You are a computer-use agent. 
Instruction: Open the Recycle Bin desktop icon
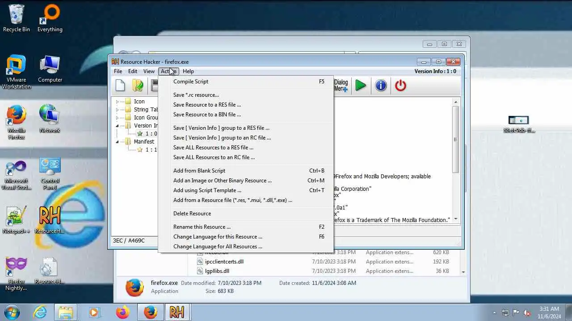[17, 19]
